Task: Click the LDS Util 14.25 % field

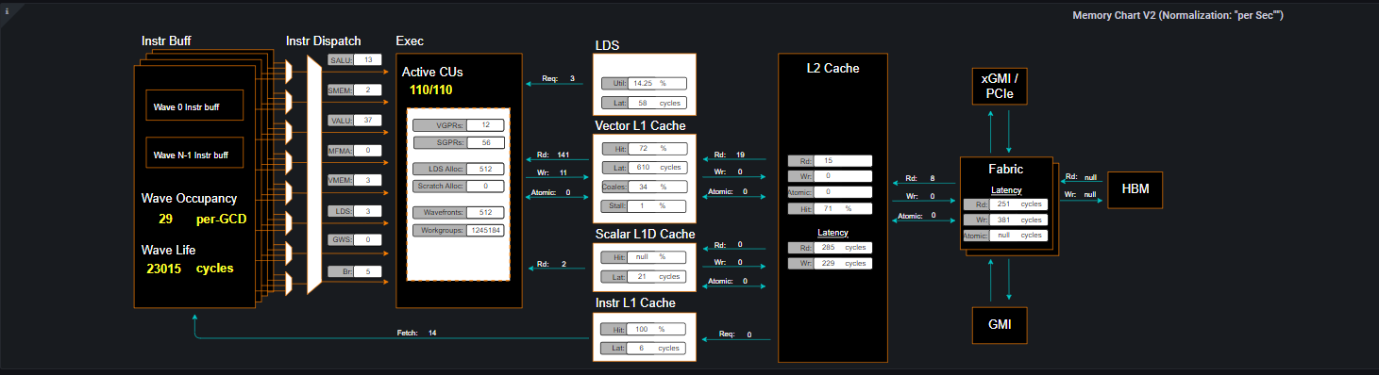Action: click(x=658, y=83)
